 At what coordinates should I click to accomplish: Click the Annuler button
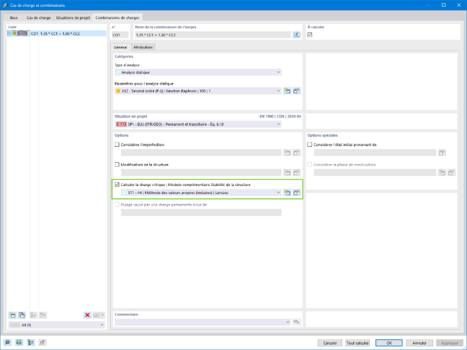tap(419, 343)
